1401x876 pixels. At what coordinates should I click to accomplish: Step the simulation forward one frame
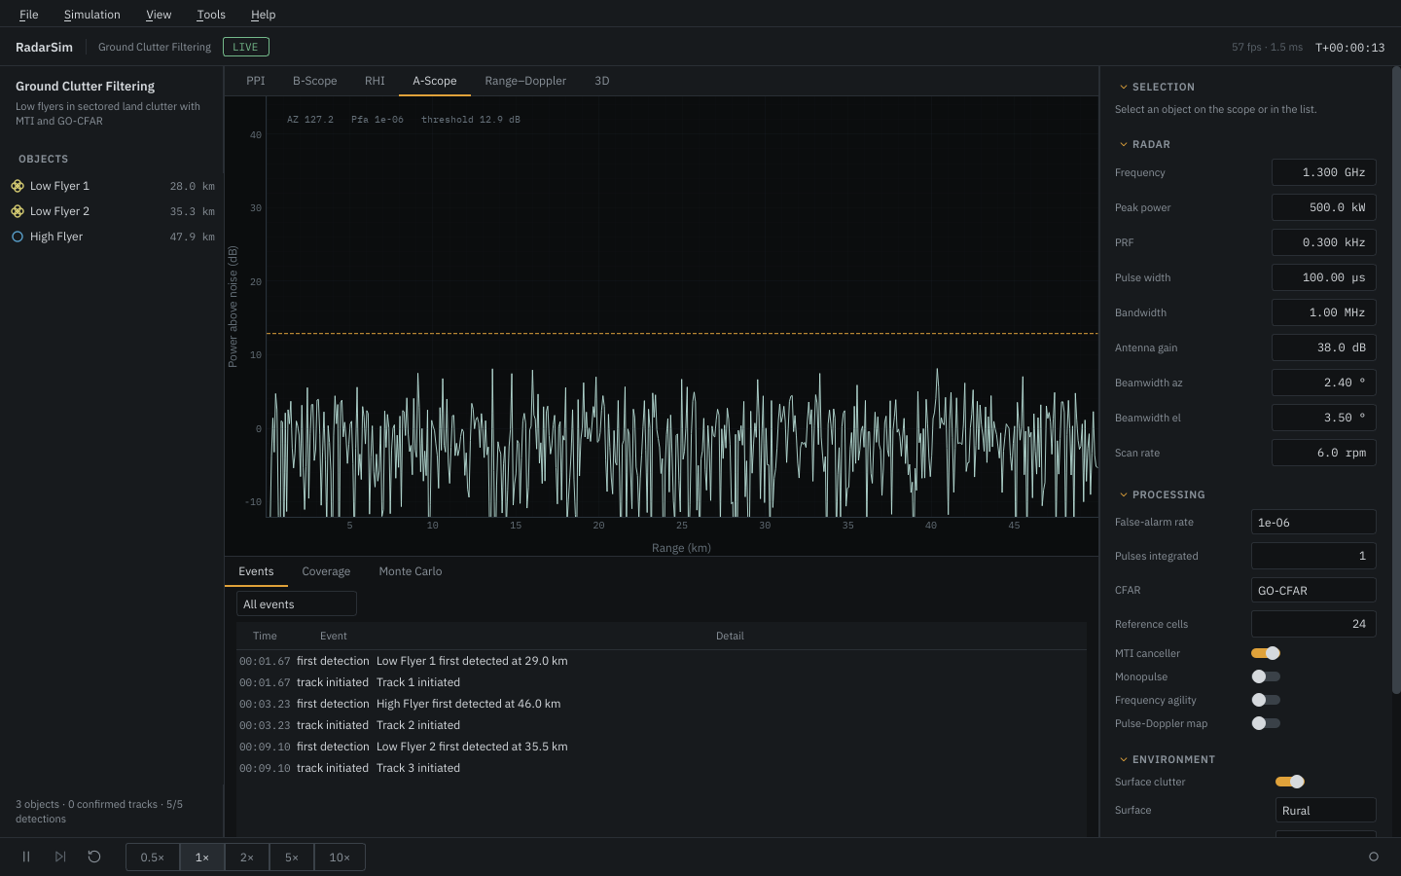[x=60, y=857]
